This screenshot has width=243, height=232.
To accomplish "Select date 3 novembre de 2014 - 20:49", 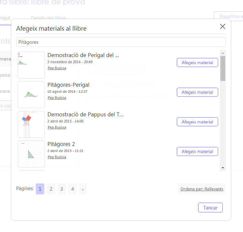I will tap(70, 62).
